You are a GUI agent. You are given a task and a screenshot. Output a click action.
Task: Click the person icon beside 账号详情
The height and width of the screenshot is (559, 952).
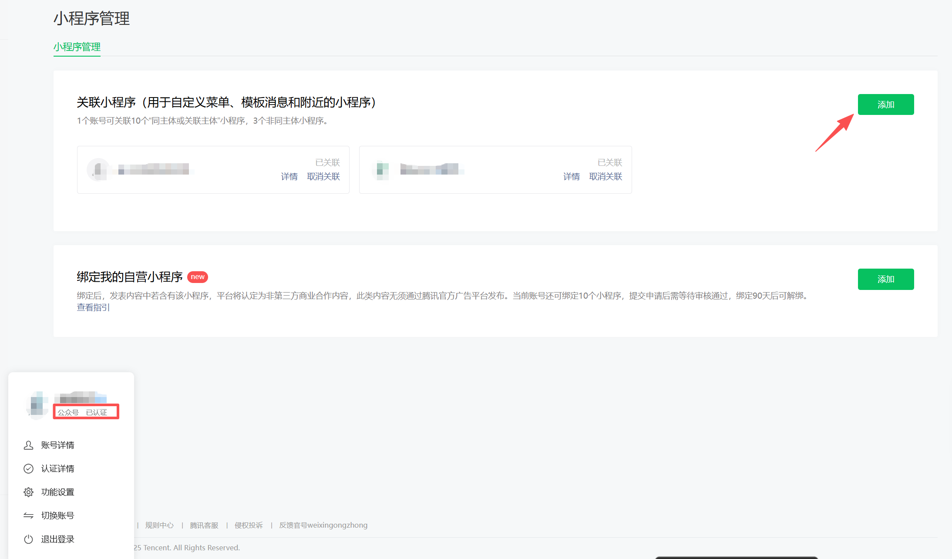(28, 445)
